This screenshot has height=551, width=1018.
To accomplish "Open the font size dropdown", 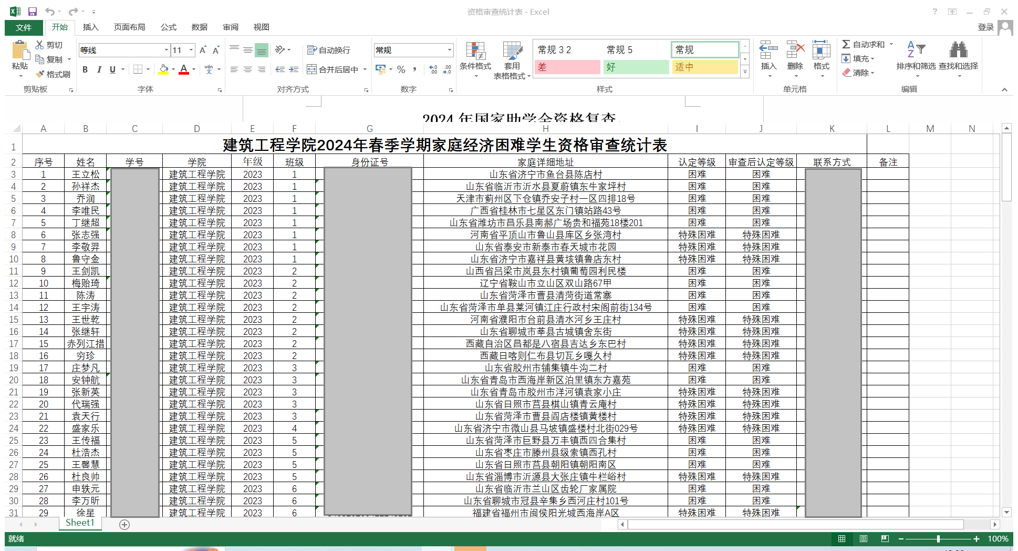I will click(x=191, y=50).
